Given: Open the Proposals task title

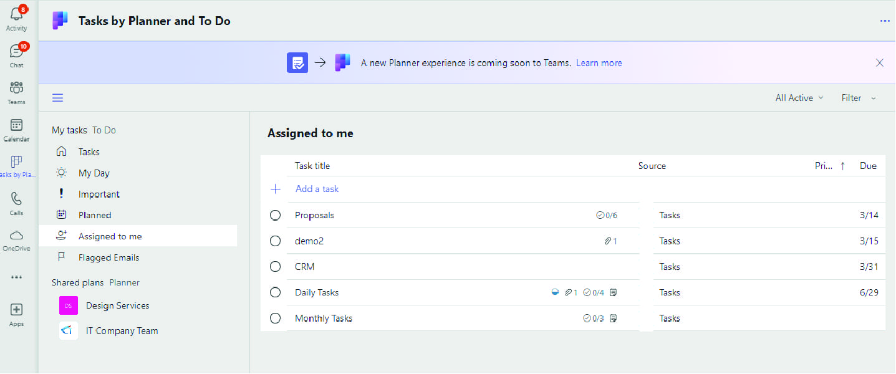Looking at the screenshot, I should pos(314,215).
